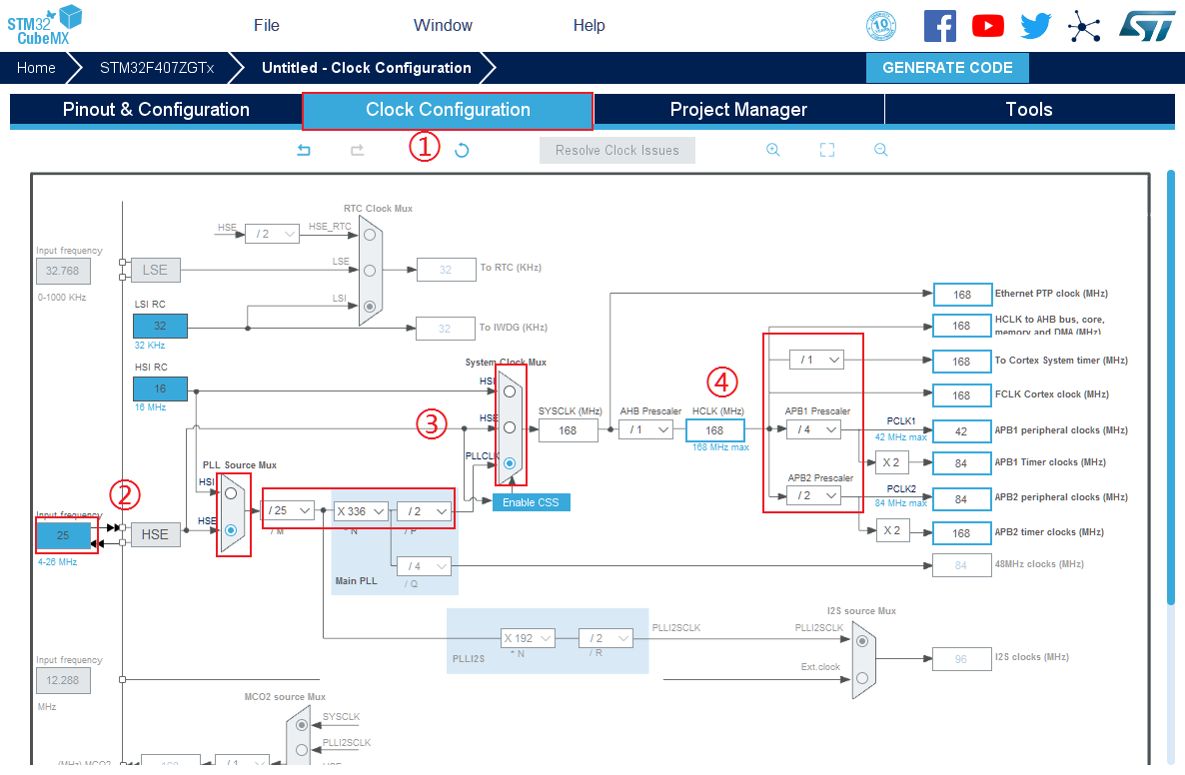Click the SYSCLK (MHz) value box
Screen dimensions: 1185x775
(x=569, y=430)
